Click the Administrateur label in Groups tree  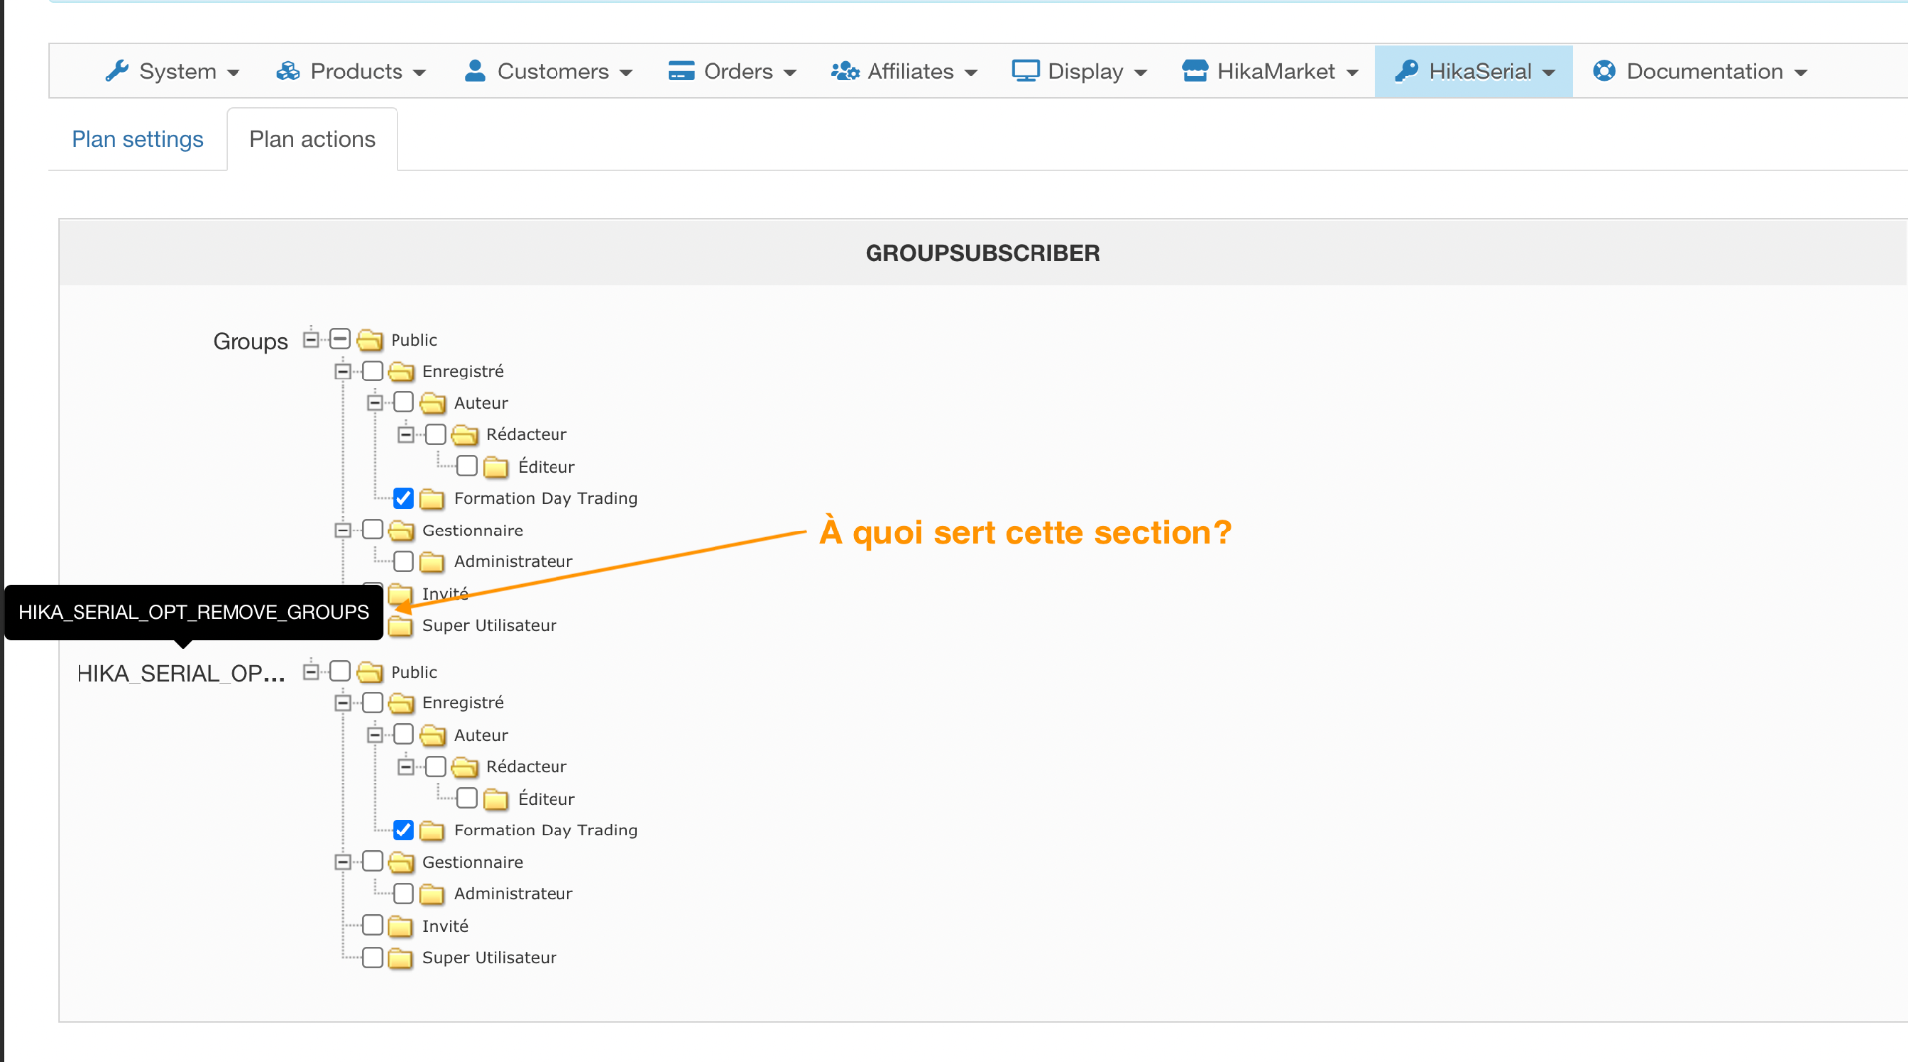513,561
